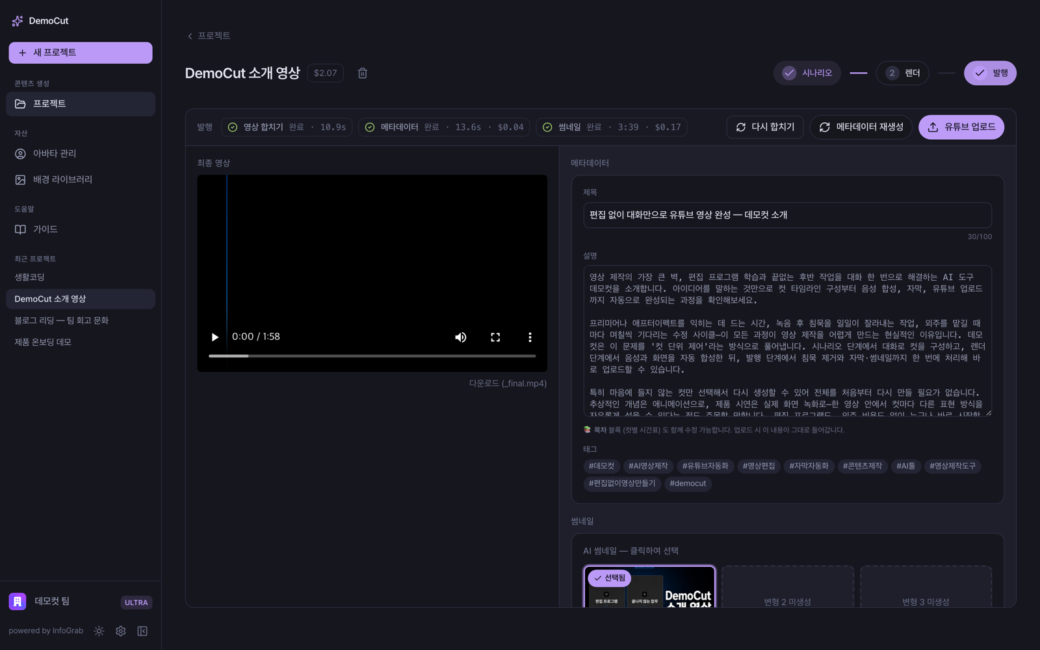Click the #democut tag
1040x650 pixels.
pyautogui.click(x=688, y=484)
